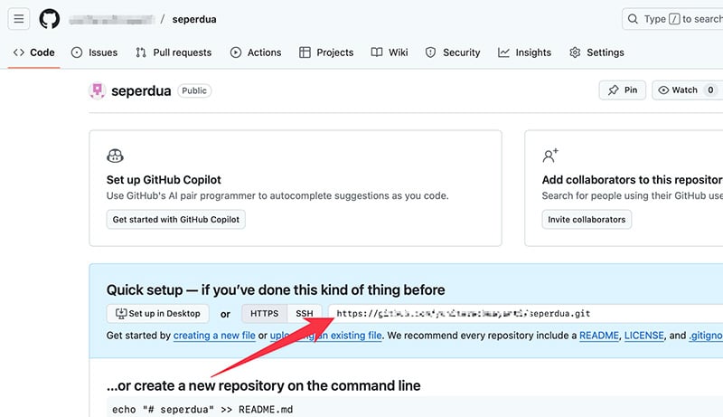This screenshot has height=417, width=723.
Task: Follow the uploading an existing file link
Action: coord(326,336)
